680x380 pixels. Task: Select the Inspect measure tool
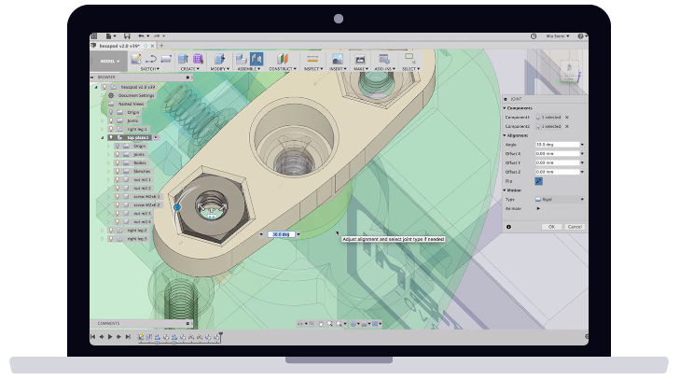click(312, 59)
